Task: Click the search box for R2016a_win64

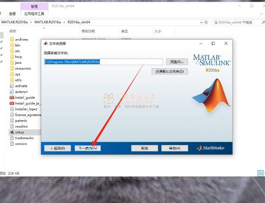Action: click(x=237, y=22)
